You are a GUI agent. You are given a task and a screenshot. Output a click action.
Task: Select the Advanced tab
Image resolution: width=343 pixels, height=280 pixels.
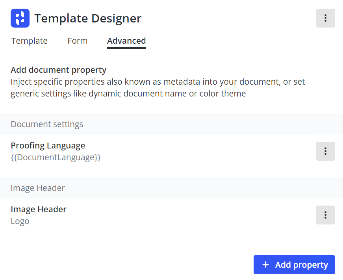[x=126, y=41]
